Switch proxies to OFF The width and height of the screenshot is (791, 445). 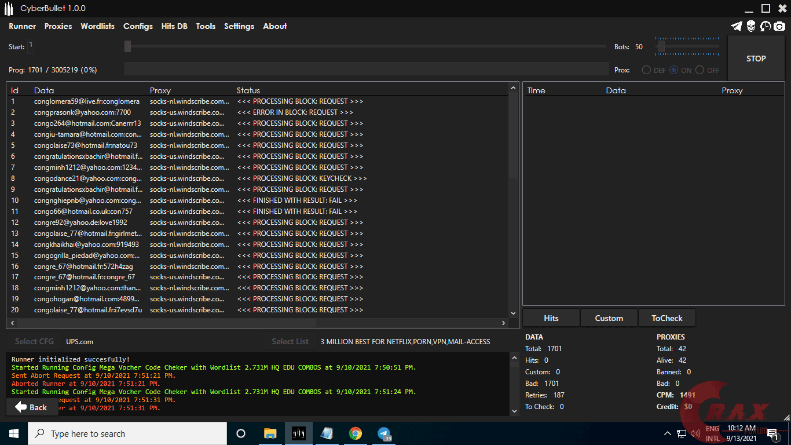[x=700, y=70]
